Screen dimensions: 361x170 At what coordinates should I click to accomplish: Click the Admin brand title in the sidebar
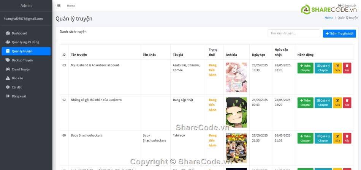pyautogui.click(x=26, y=6)
